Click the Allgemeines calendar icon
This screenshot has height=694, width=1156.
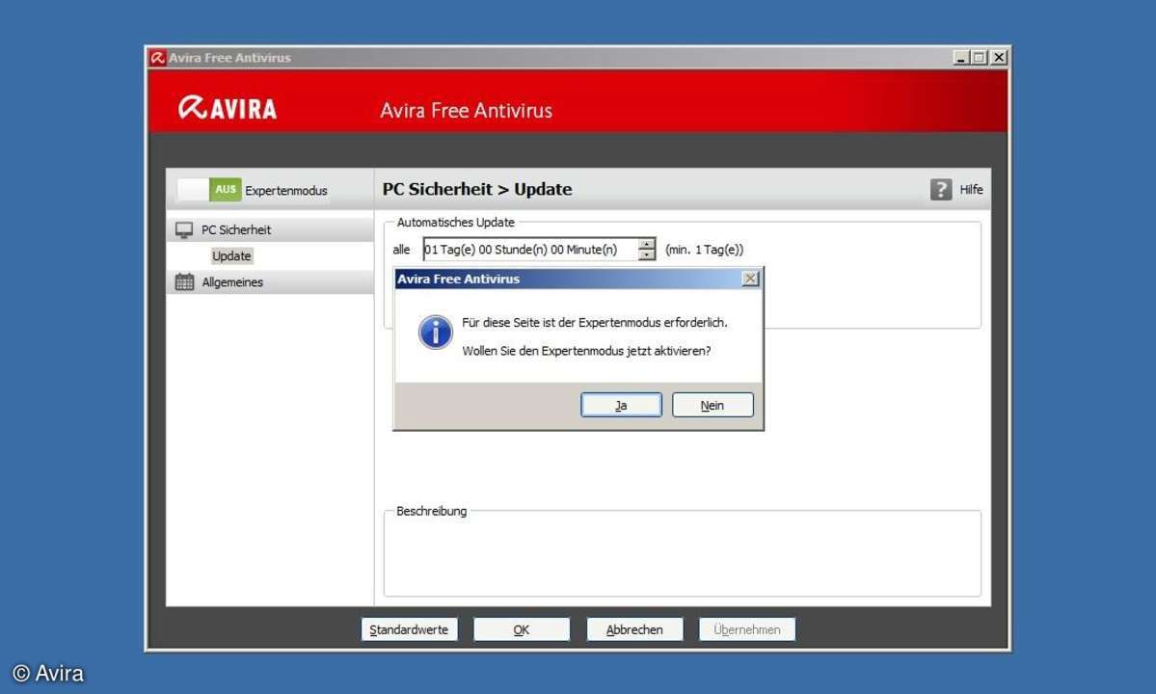[x=184, y=282]
